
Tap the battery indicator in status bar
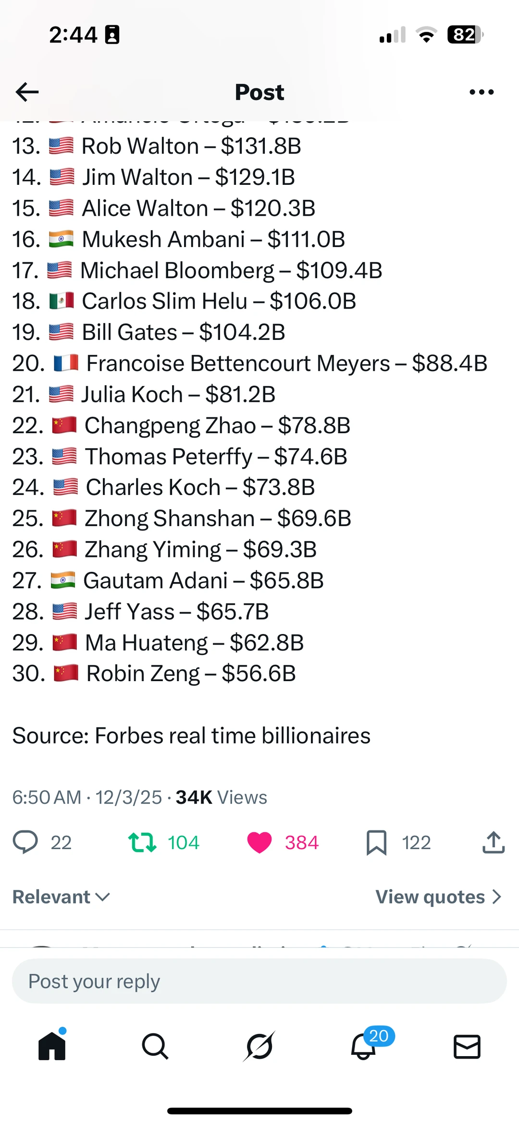tap(465, 35)
